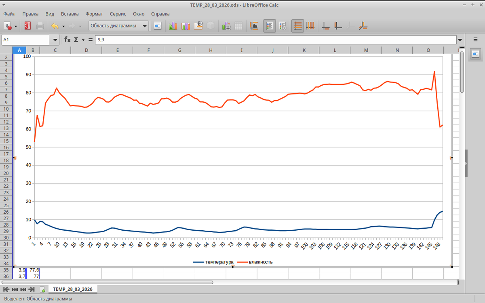This screenshot has height=303, width=485.
Task: Select row header 35
Action: (6, 270)
